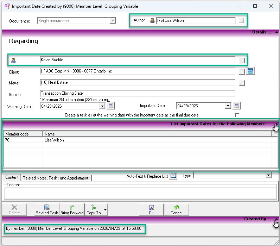
Task: Click the Bring Forward button
Action: [x=72, y=209]
